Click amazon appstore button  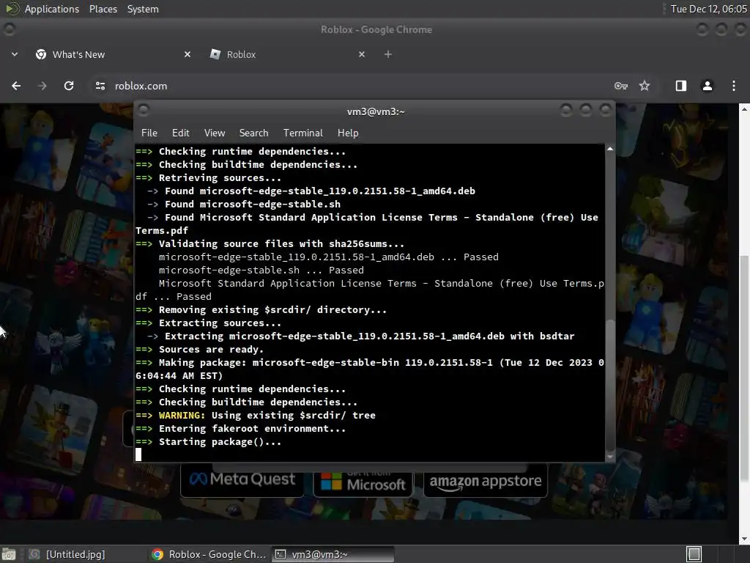(x=485, y=481)
